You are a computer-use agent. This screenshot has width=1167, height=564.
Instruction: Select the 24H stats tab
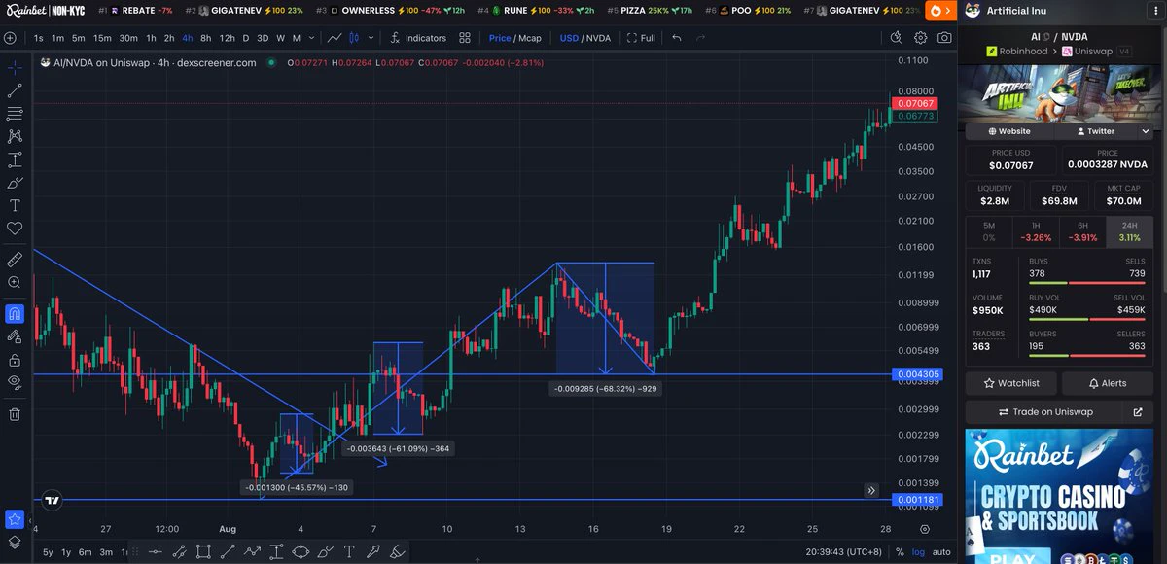(x=1129, y=231)
